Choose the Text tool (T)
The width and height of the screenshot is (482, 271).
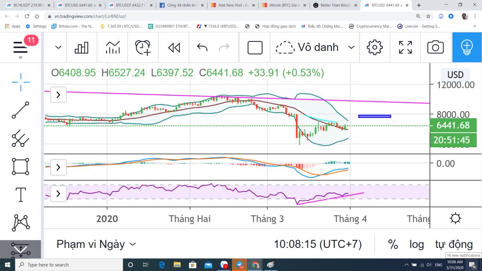coord(21,193)
